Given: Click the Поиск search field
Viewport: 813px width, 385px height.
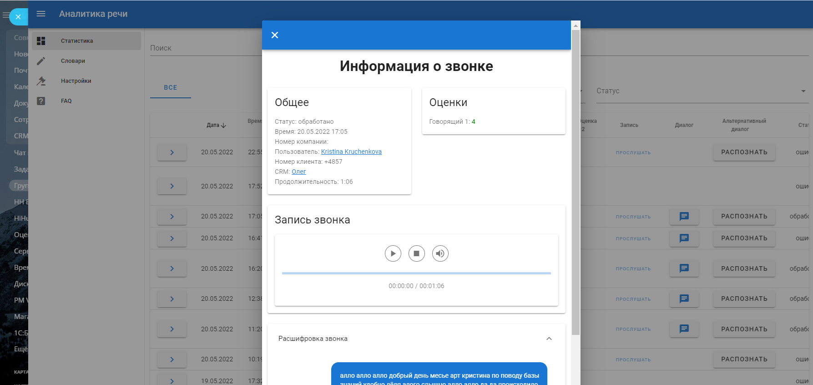Looking at the screenshot, I should point(205,48).
